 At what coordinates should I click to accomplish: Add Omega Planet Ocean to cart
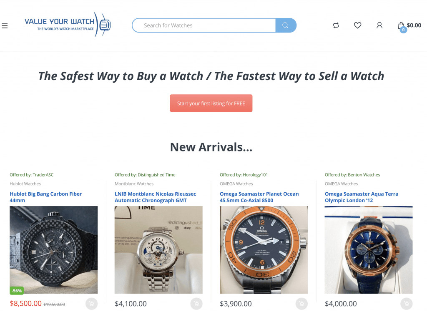coord(301,304)
